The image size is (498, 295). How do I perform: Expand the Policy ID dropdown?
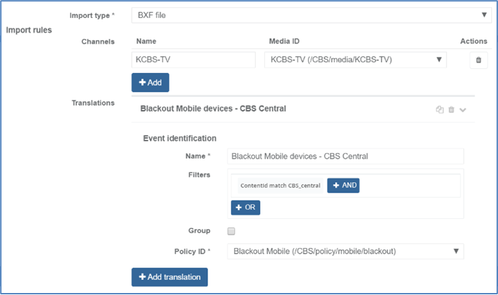(x=345, y=252)
